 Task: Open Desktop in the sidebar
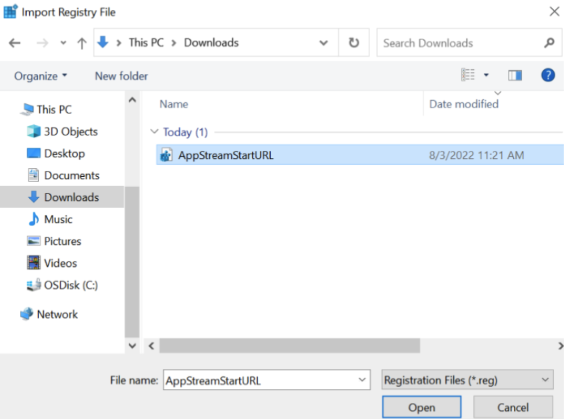coord(65,153)
